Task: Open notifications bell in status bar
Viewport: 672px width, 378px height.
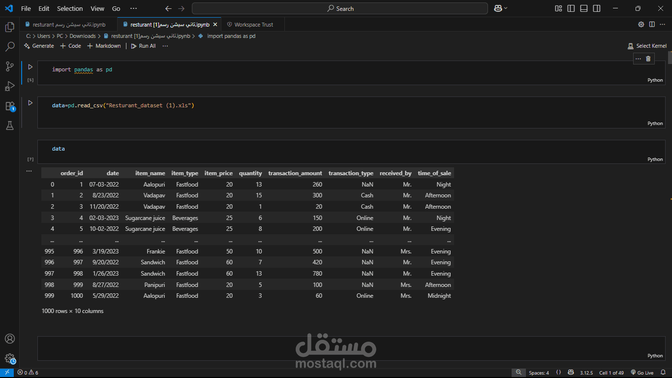Action: point(663,373)
